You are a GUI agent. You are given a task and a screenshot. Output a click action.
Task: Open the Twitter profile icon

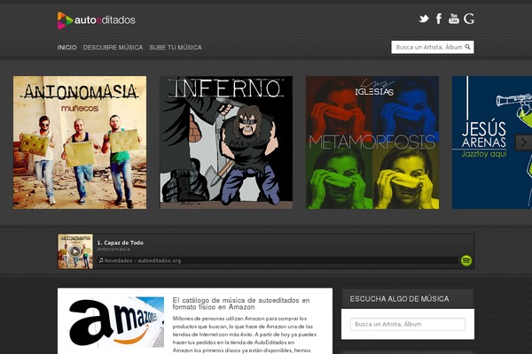pyautogui.click(x=424, y=19)
